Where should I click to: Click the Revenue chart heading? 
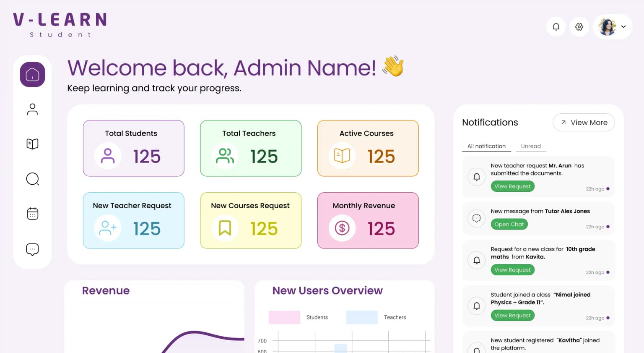click(x=106, y=290)
